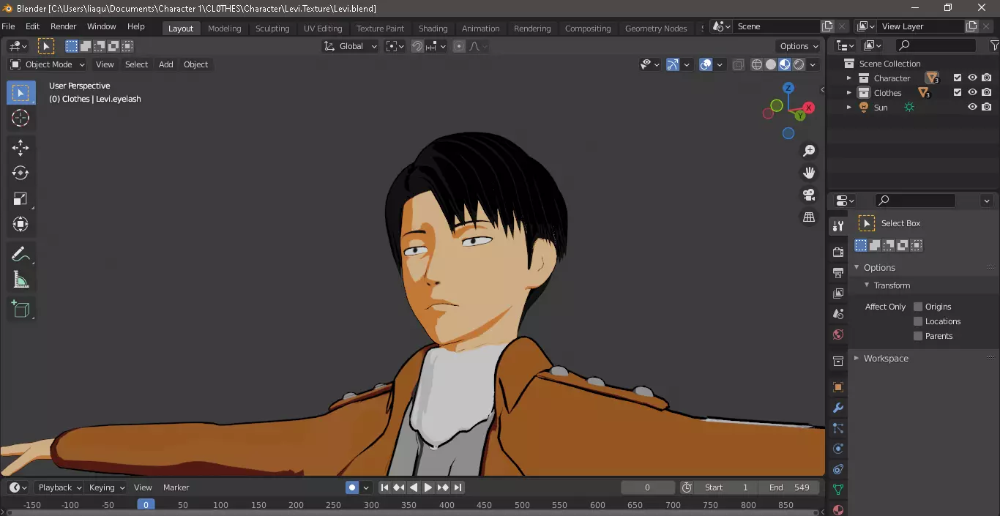
Task: Switch perspective/orthographic grid icon
Action: coord(809,217)
